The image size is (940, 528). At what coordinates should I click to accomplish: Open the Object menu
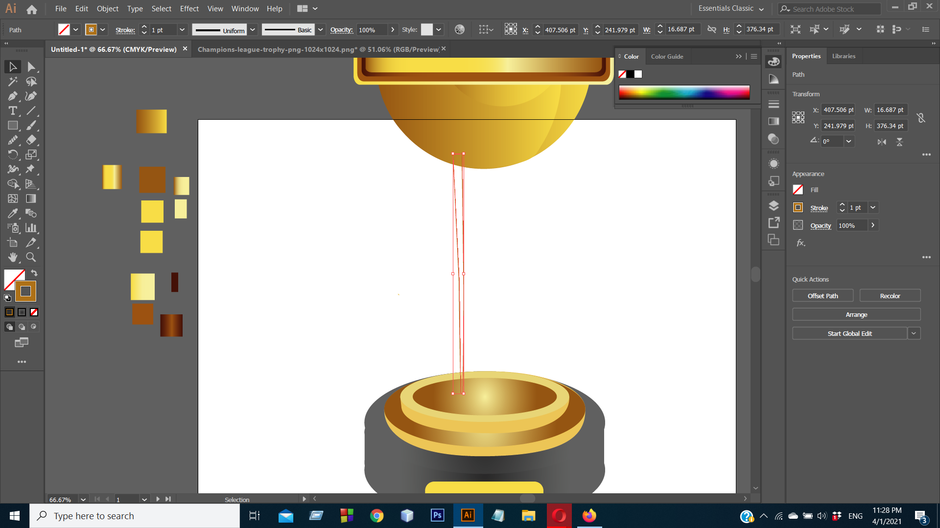point(107,9)
